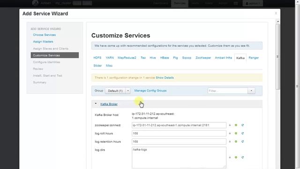This screenshot has width=300, height=169.
Task: Switch to the Sqoop tab
Action: click(x=187, y=58)
